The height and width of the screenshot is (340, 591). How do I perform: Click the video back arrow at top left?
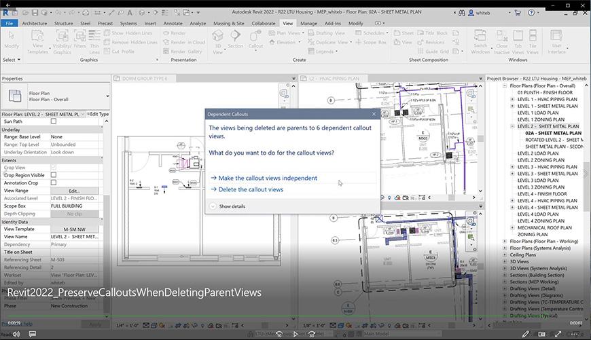(x=8, y=5)
